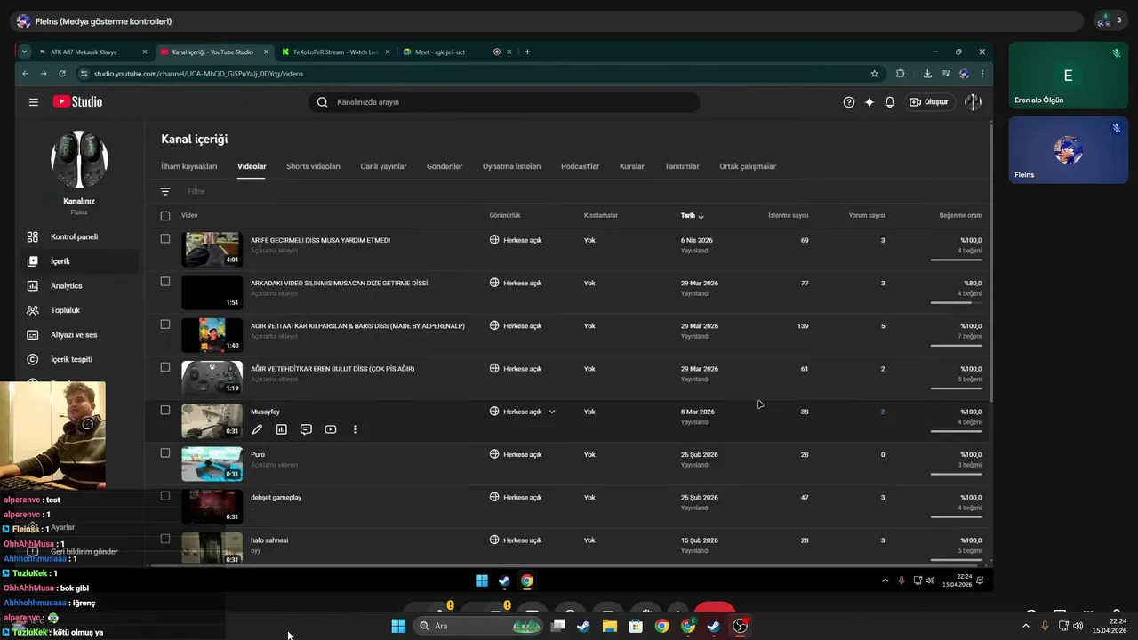Click the like ratio bar for ARIFE GECIRMELI
The image size is (1138, 640).
click(956, 260)
